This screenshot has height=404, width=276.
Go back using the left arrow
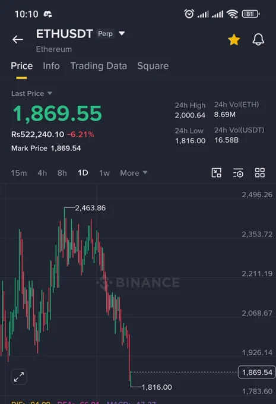tap(18, 39)
